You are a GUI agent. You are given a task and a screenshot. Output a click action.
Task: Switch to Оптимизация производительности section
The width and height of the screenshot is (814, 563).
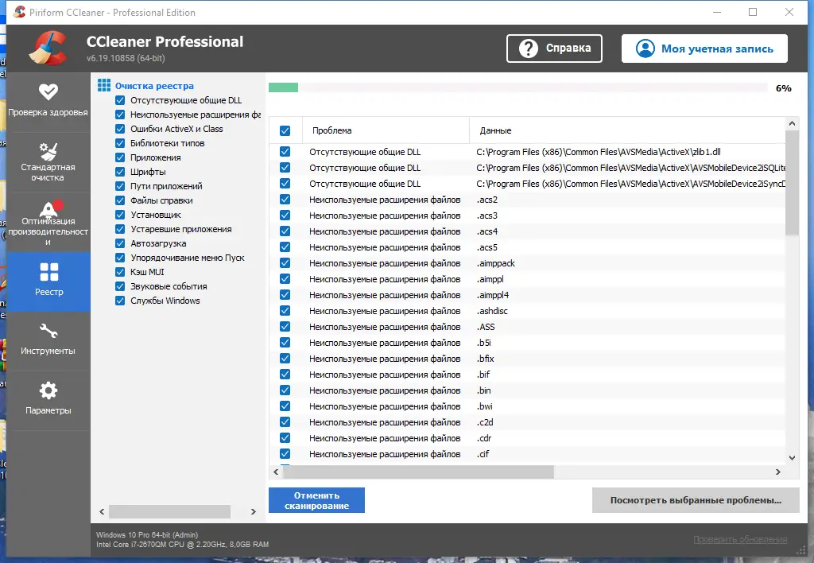48,222
